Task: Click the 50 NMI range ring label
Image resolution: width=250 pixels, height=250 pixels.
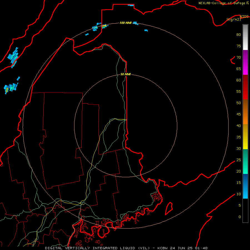Action: pyautogui.click(x=126, y=74)
